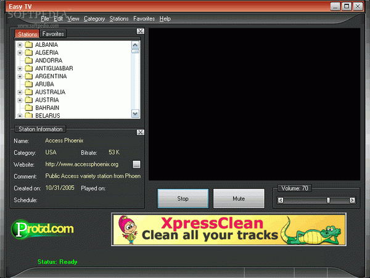Click the Public Access comment text
The height and width of the screenshot is (278, 370).
click(x=93, y=176)
